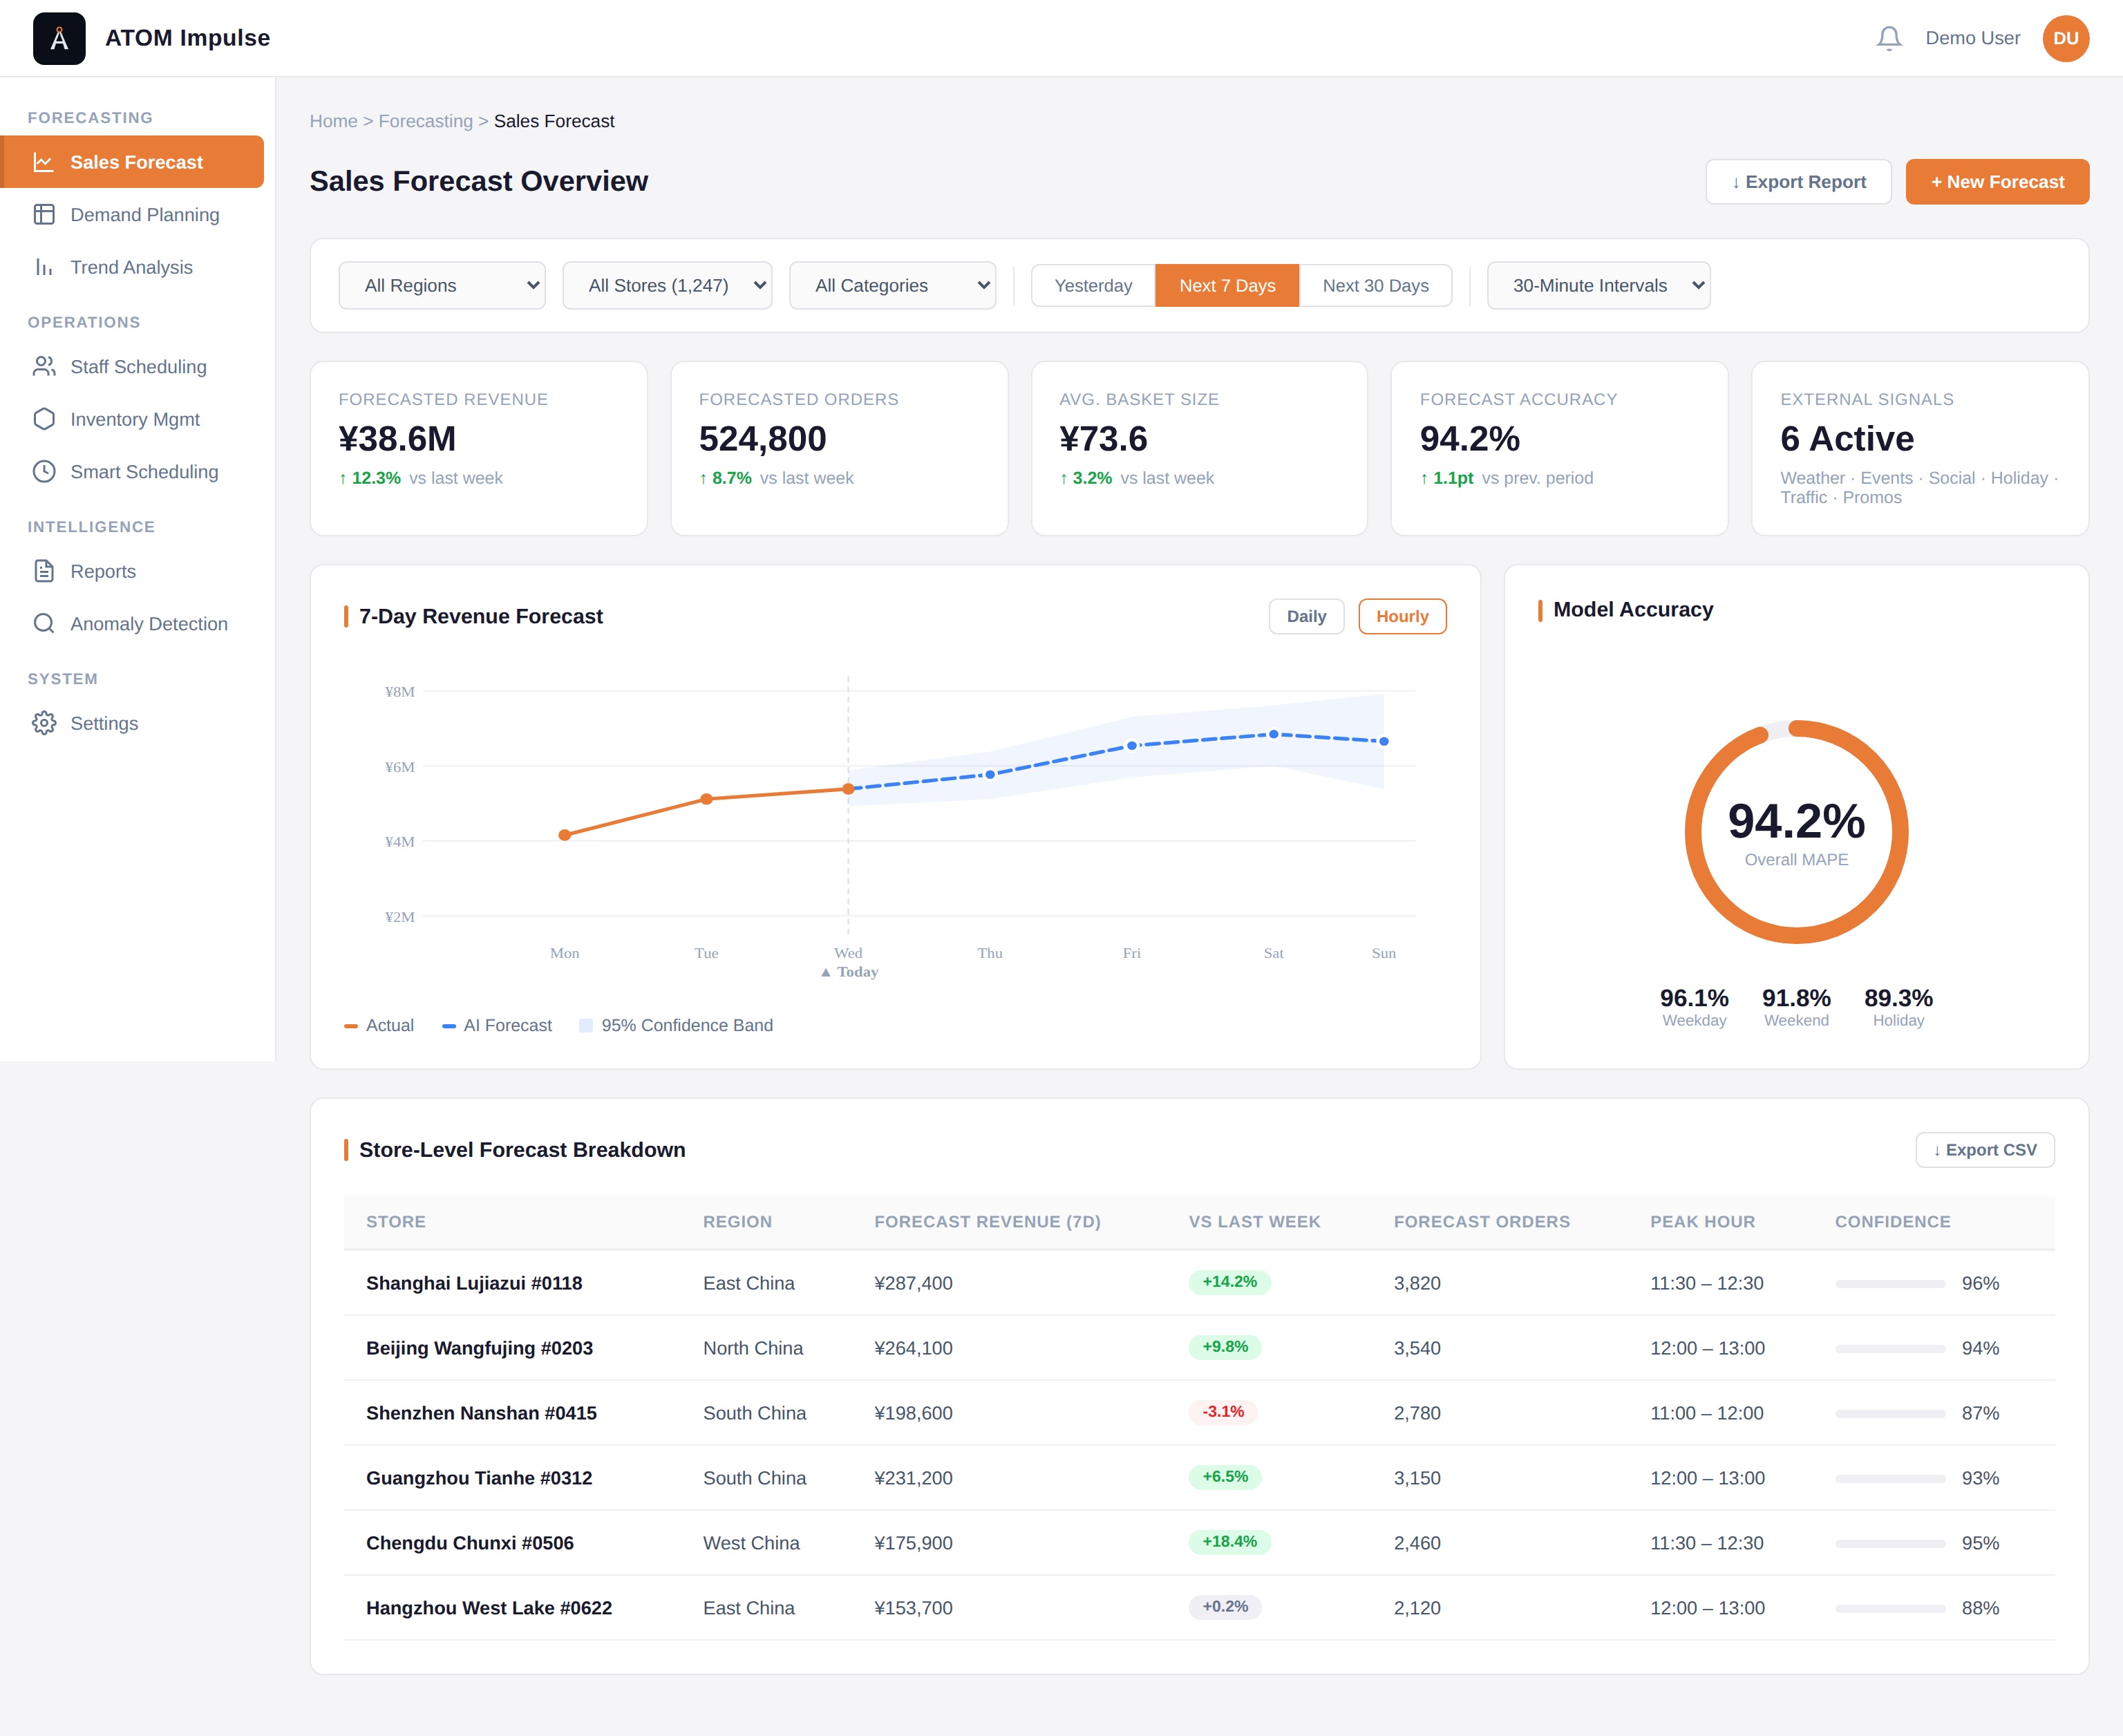
Task: Click the Anomaly Detection magnifier icon
Action: 44,624
